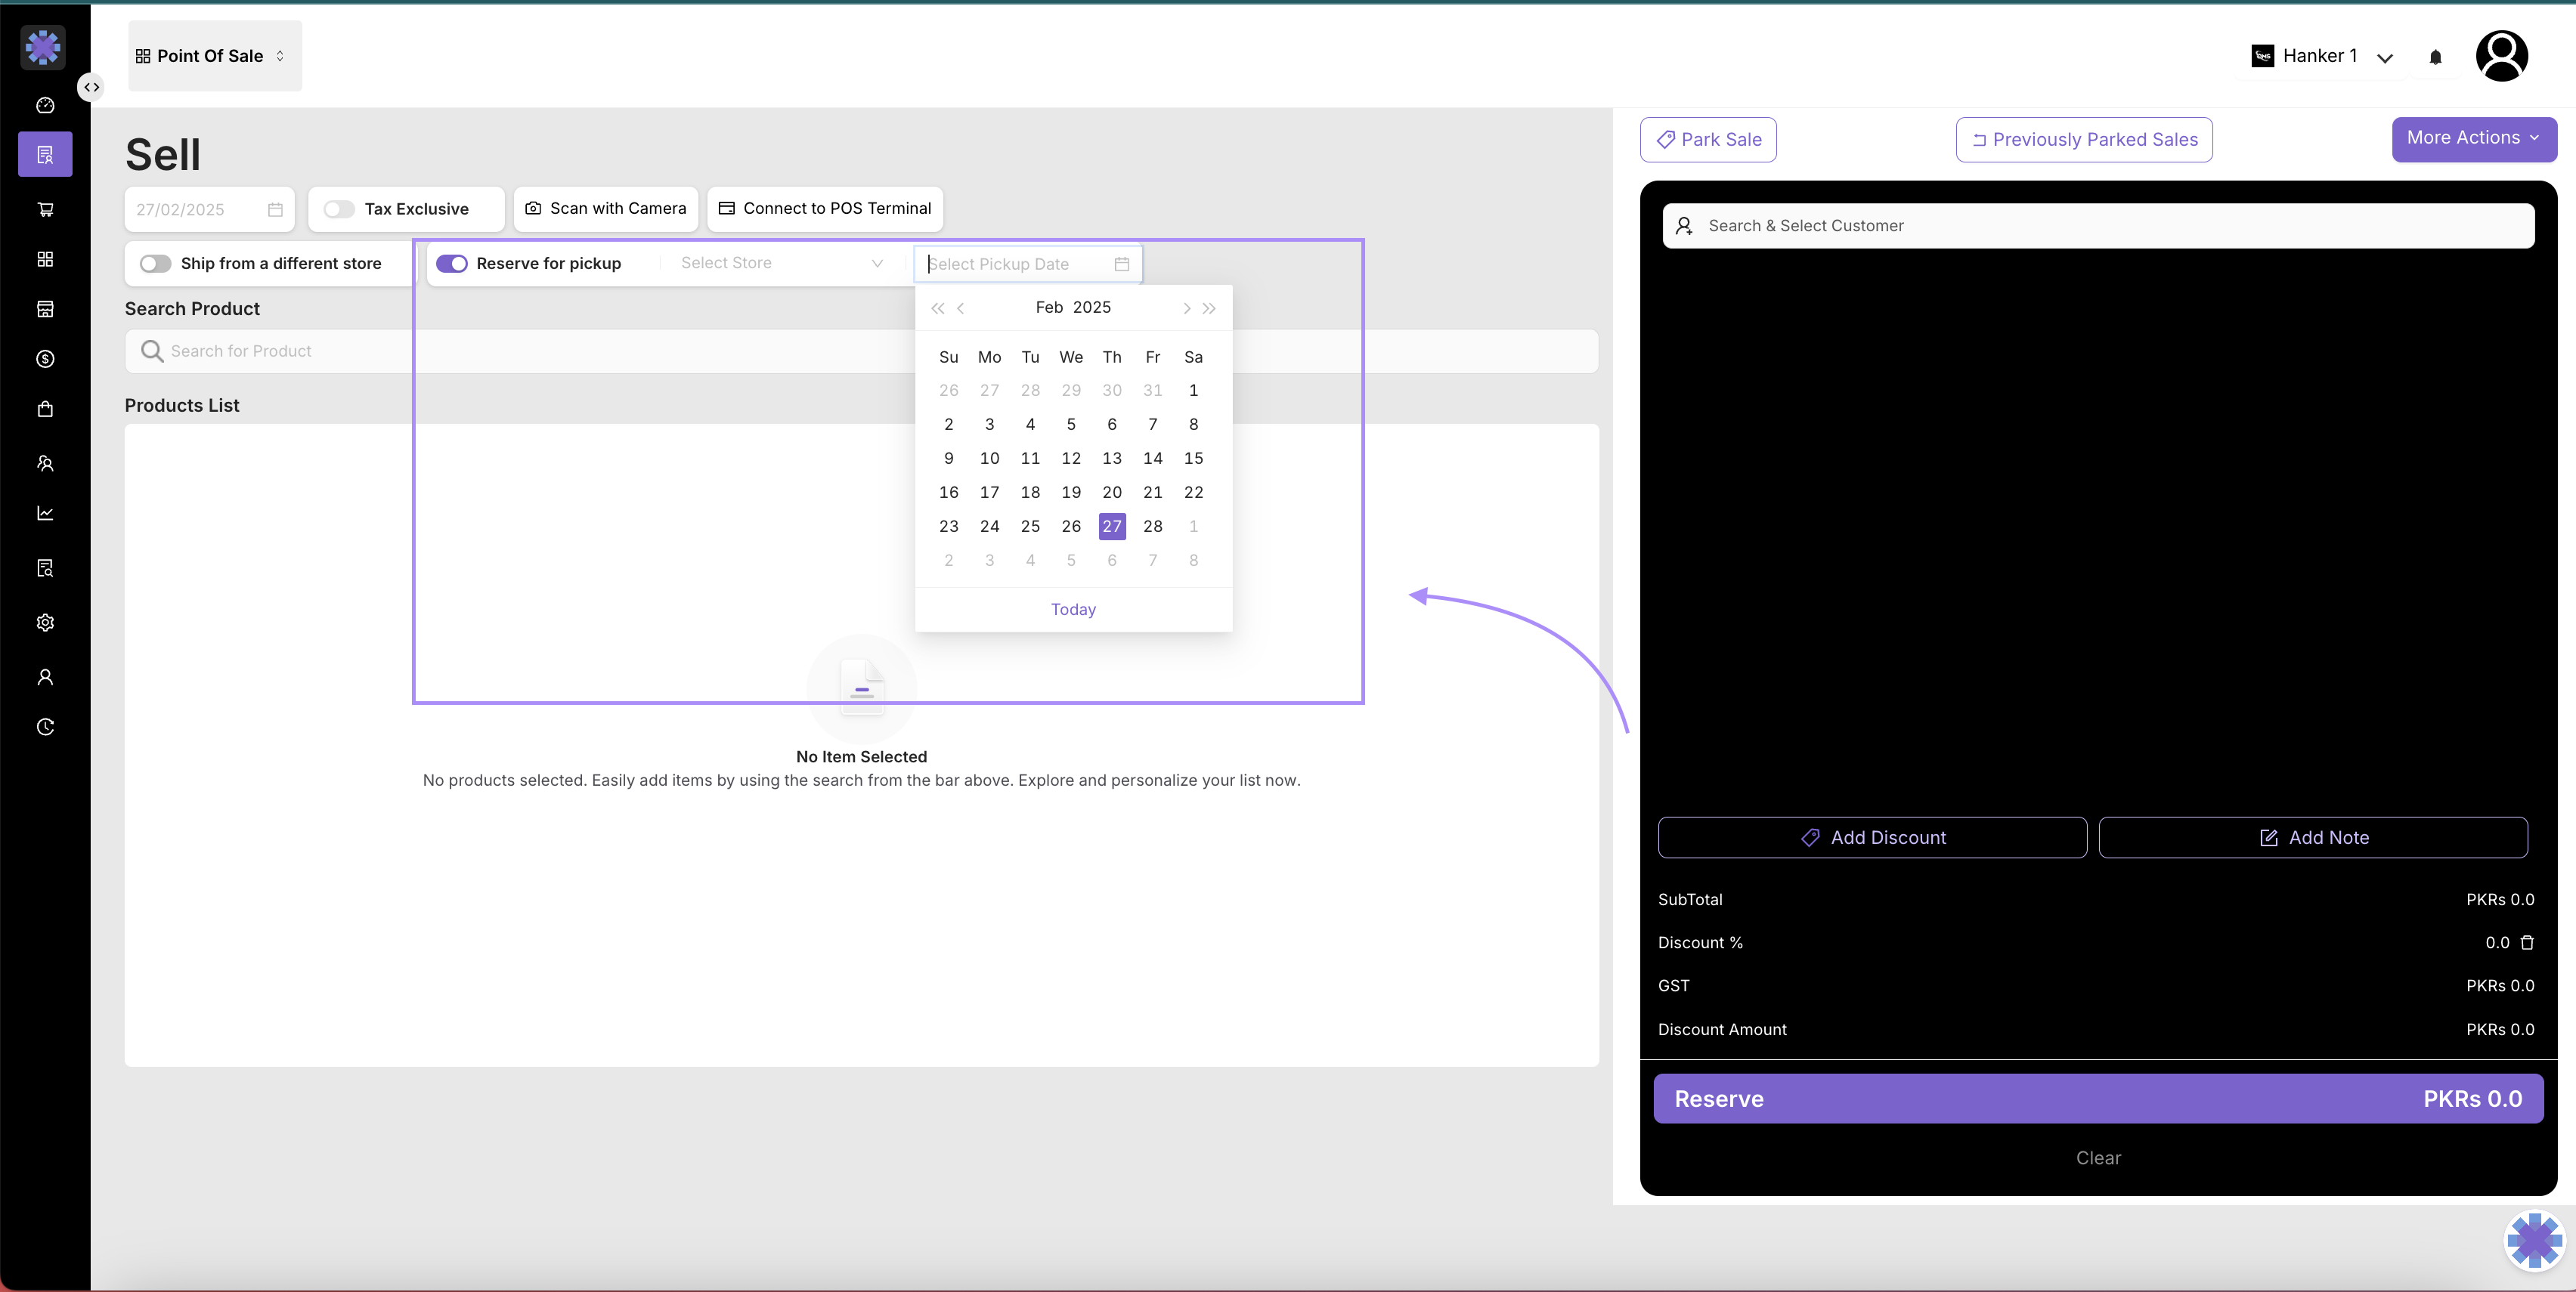The image size is (2576, 1292).
Task: Select February 28 in calendar
Action: 1152,527
